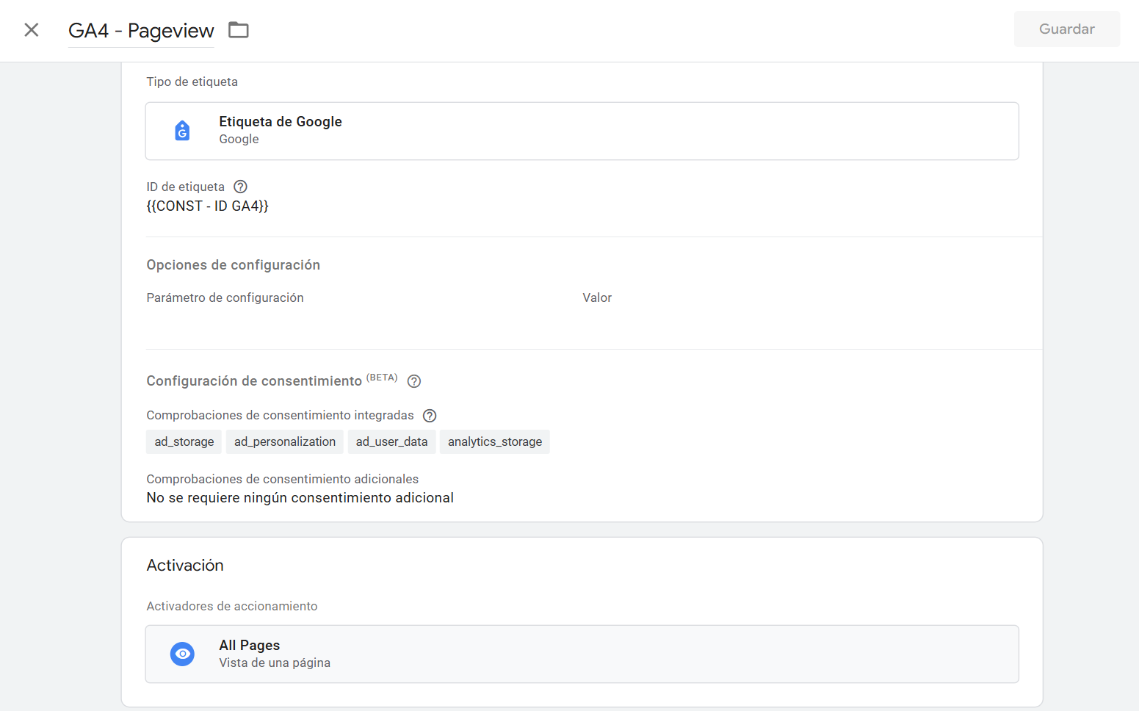Edit the tag name GA4 - Pageview
This screenshot has width=1139, height=711.
(141, 31)
